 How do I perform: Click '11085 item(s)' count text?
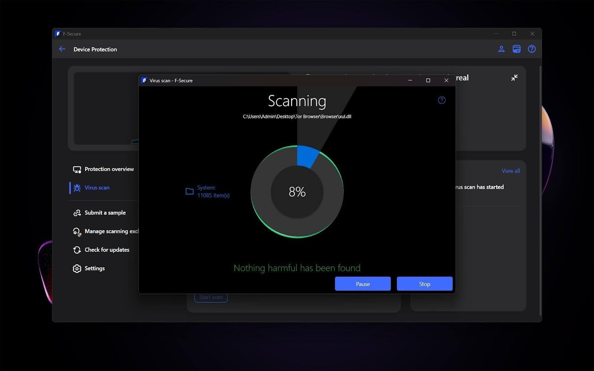pos(213,196)
